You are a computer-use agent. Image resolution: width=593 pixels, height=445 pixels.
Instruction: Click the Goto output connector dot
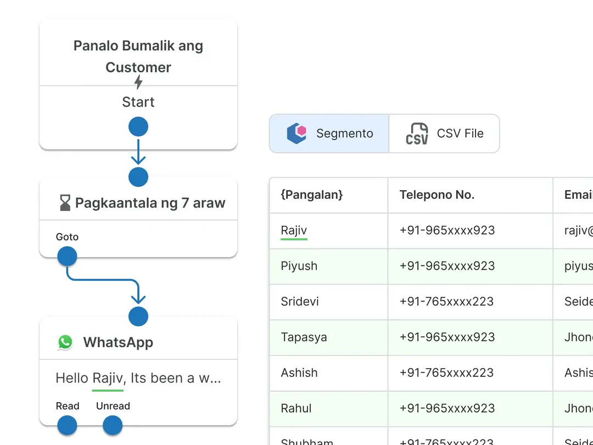pyautogui.click(x=67, y=256)
